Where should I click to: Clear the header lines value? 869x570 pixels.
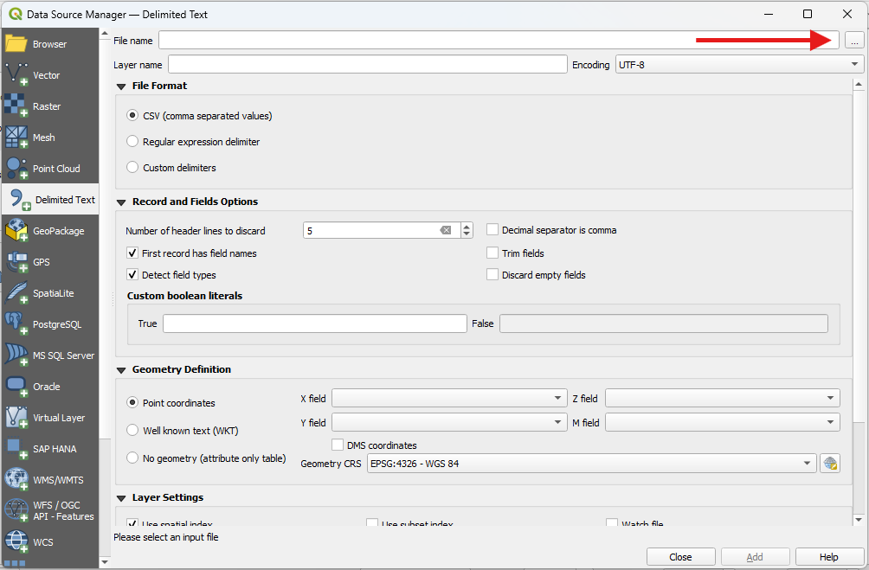tap(446, 230)
